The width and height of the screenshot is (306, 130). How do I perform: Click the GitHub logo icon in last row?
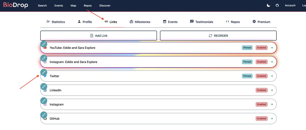[45, 119]
